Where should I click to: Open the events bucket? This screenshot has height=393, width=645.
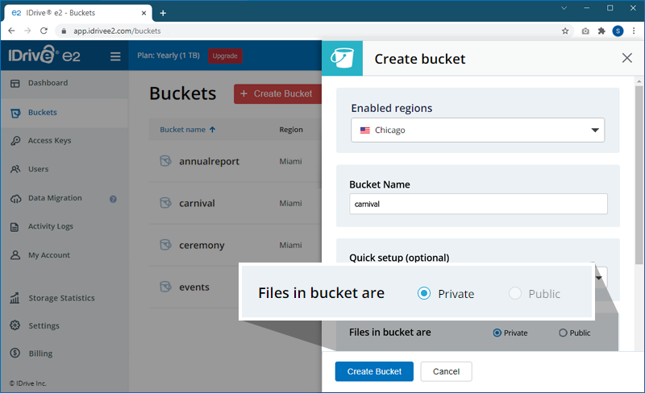(x=194, y=287)
